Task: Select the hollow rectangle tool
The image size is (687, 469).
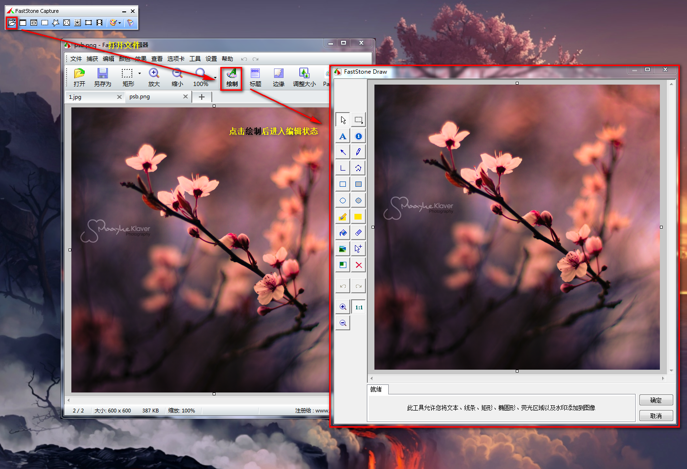Action: (343, 184)
